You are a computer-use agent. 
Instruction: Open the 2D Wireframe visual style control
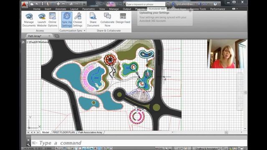tap(41, 42)
